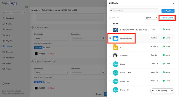
Task: Click the Google Slides yellow icon
Action: (115, 47)
